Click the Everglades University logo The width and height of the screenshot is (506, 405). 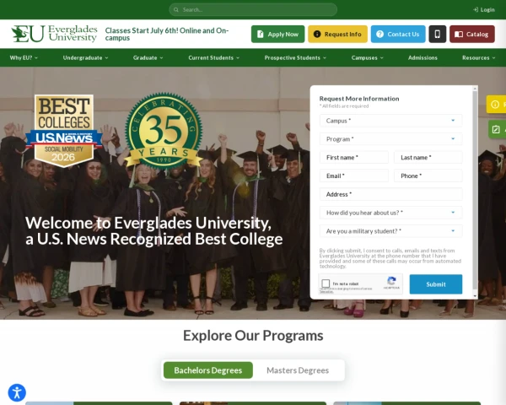(x=54, y=34)
